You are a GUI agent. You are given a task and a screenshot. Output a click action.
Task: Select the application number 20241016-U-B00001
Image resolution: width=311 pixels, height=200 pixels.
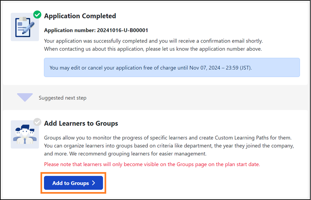pos(96,30)
